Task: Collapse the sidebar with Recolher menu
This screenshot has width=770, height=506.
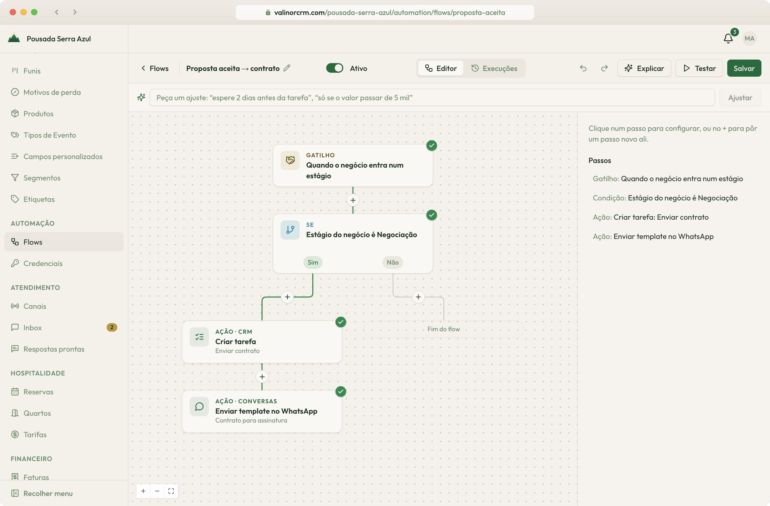Action: (64, 493)
